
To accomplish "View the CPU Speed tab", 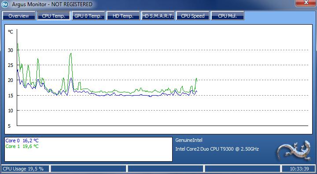I will [193, 16].
